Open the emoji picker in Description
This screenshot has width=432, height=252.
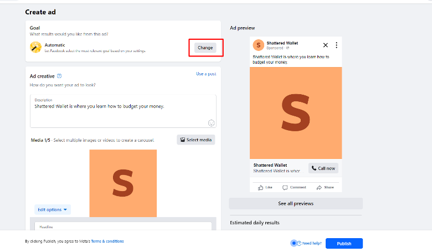(212, 123)
